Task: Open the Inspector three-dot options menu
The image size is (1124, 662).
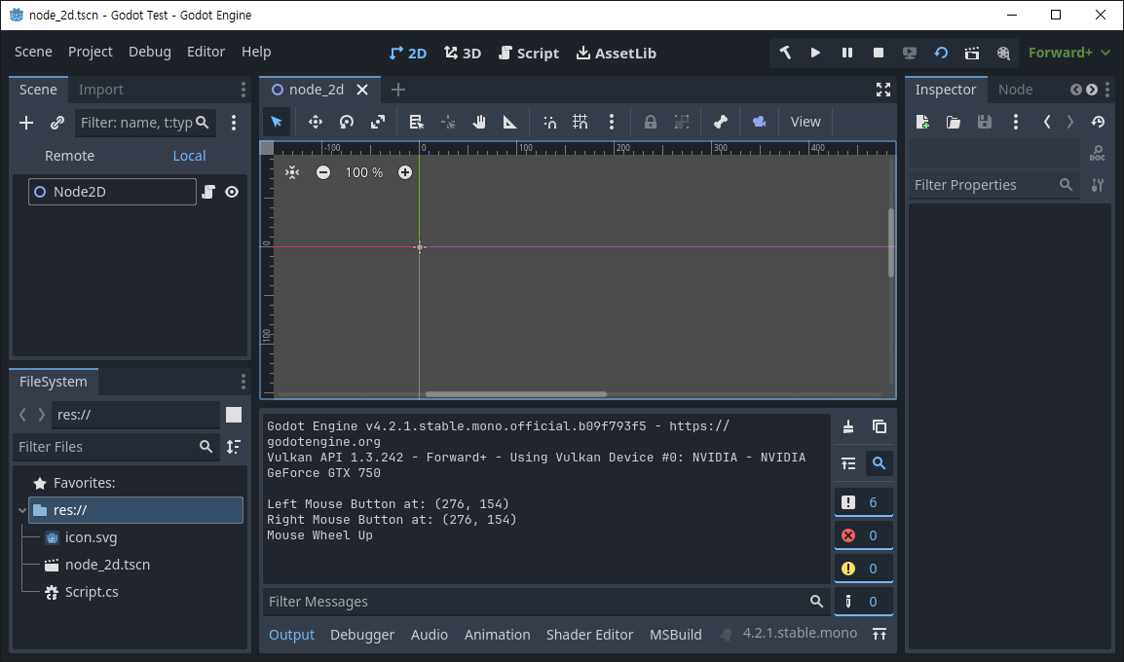Action: click(x=1016, y=122)
